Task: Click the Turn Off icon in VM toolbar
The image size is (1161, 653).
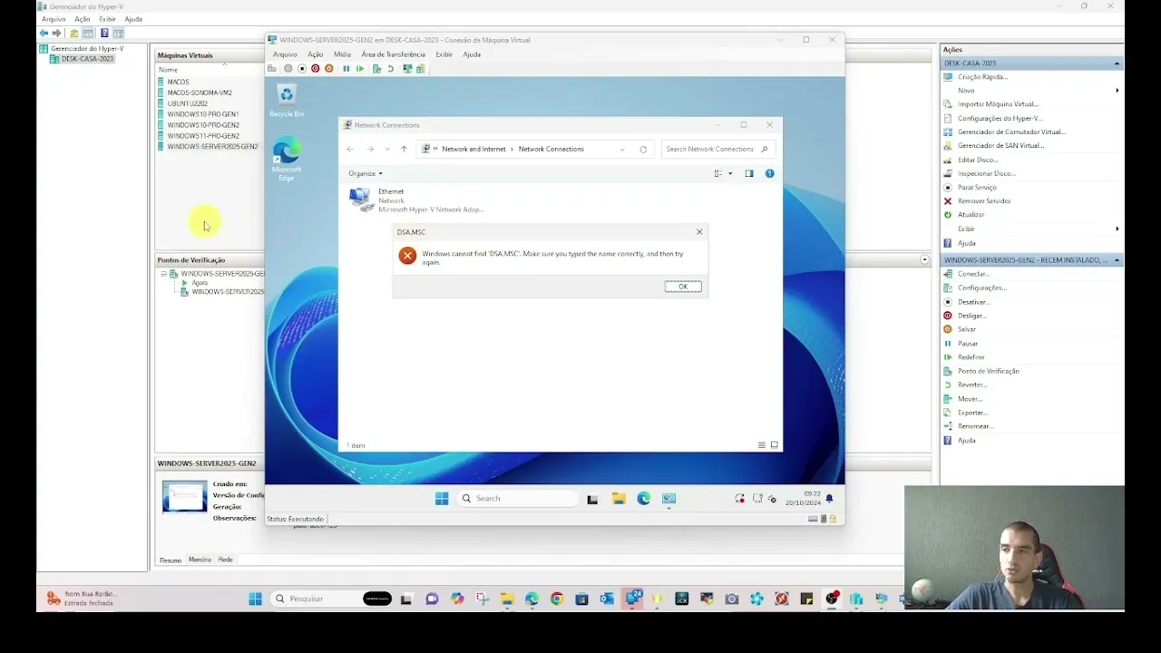Action: pyautogui.click(x=302, y=69)
